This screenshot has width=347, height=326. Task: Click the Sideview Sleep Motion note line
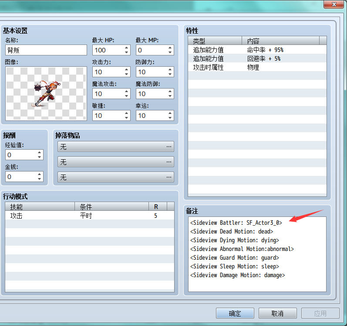point(235,266)
